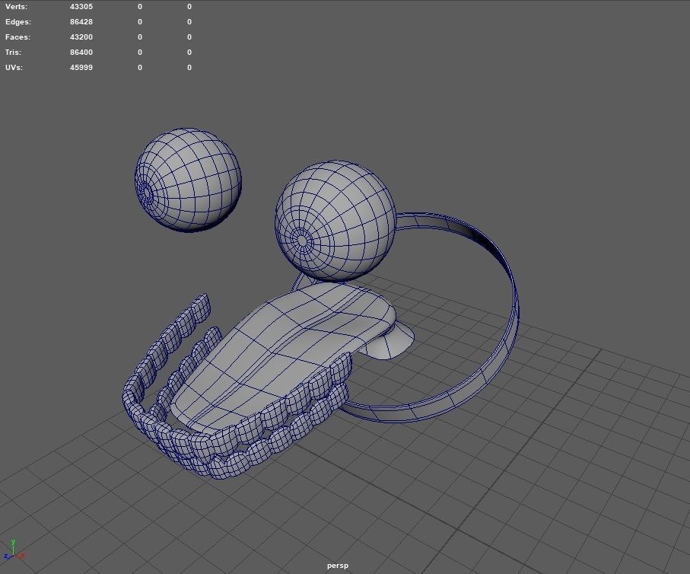Click the face count value 43200

(81, 37)
